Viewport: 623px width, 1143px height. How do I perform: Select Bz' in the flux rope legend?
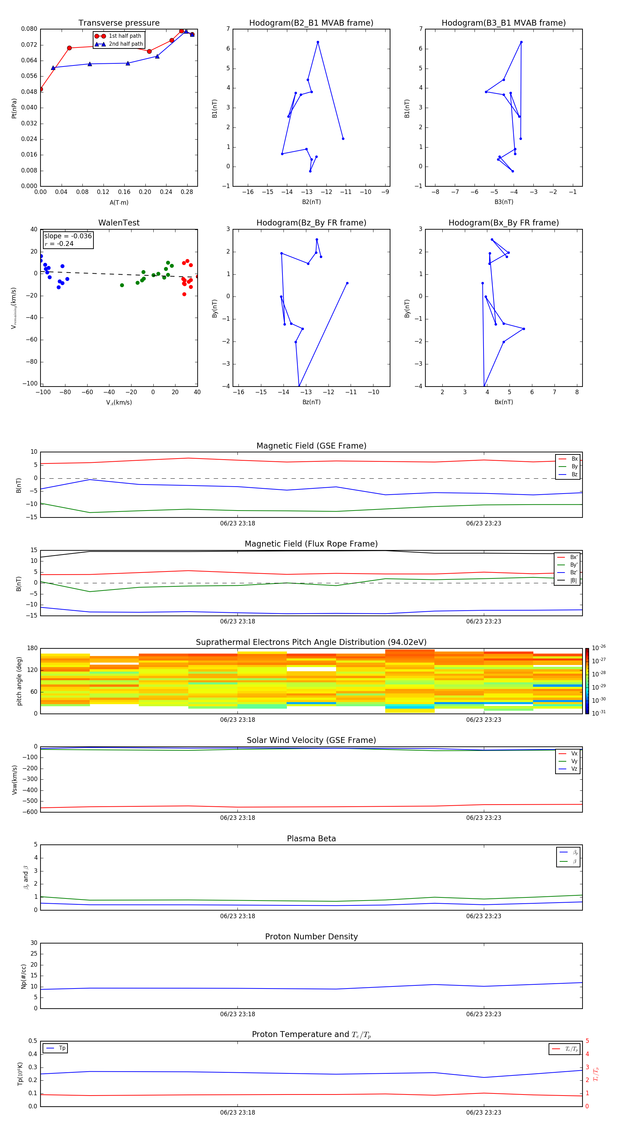coord(568,573)
